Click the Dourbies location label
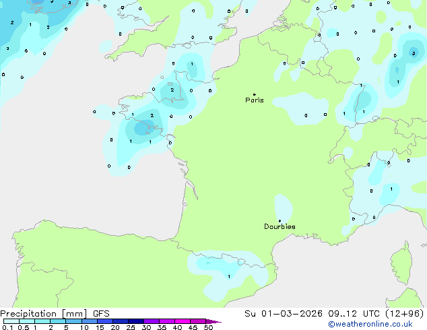The image size is (427, 330). (x=280, y=226)
